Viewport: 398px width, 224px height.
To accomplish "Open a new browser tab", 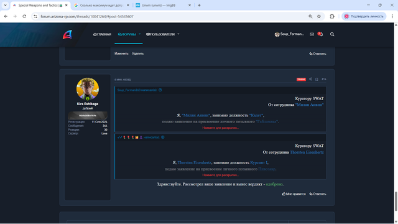I will tap(199, 5).
